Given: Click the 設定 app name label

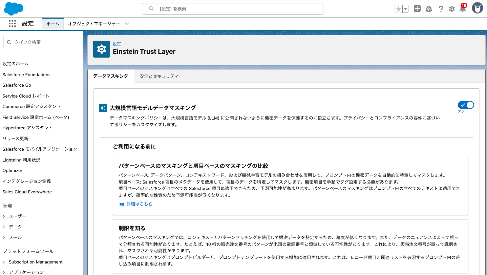Looking at the screenshot, I should pos(28,23).
